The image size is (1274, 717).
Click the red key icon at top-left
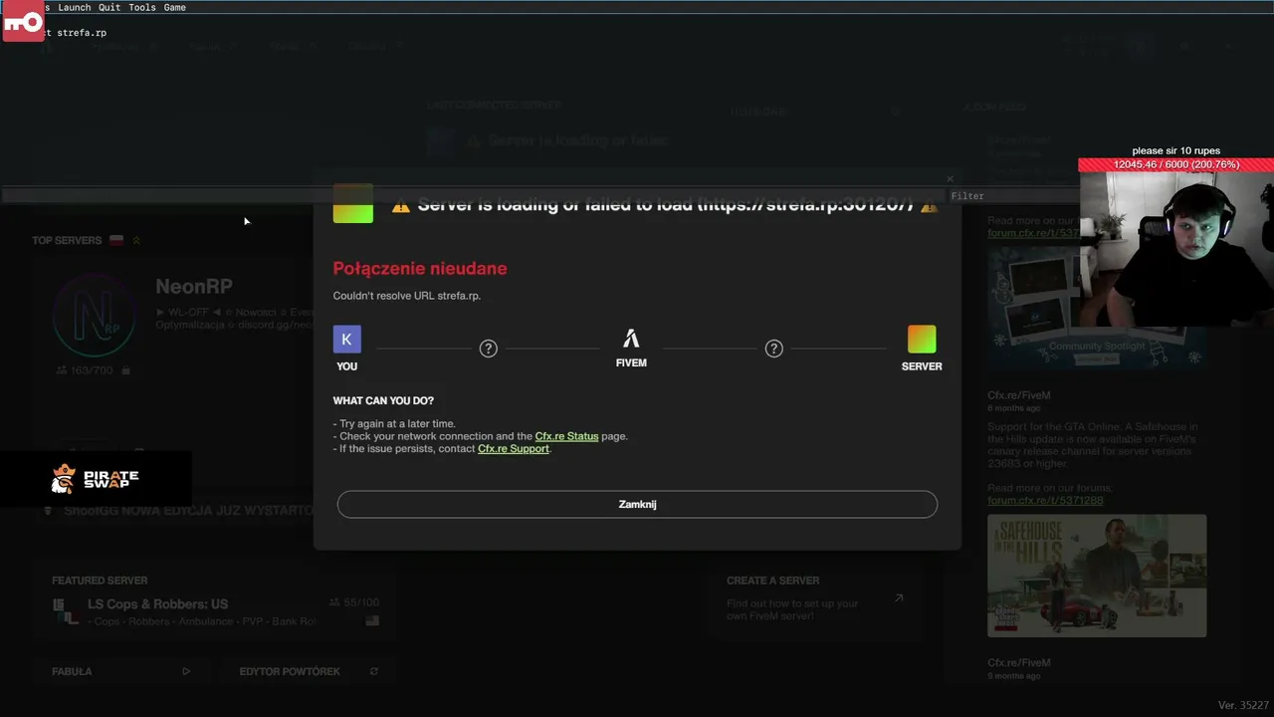coord(23,22)
